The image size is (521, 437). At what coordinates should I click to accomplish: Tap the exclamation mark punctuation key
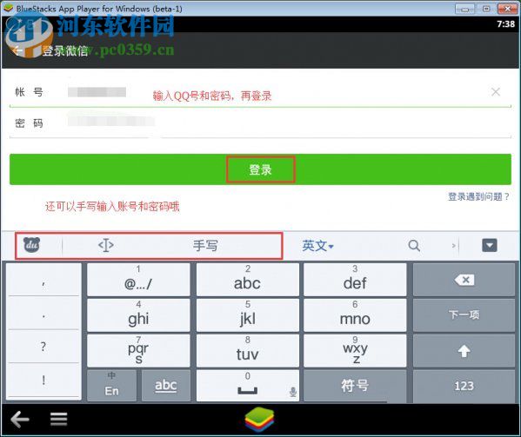click(x=43, y=381)
